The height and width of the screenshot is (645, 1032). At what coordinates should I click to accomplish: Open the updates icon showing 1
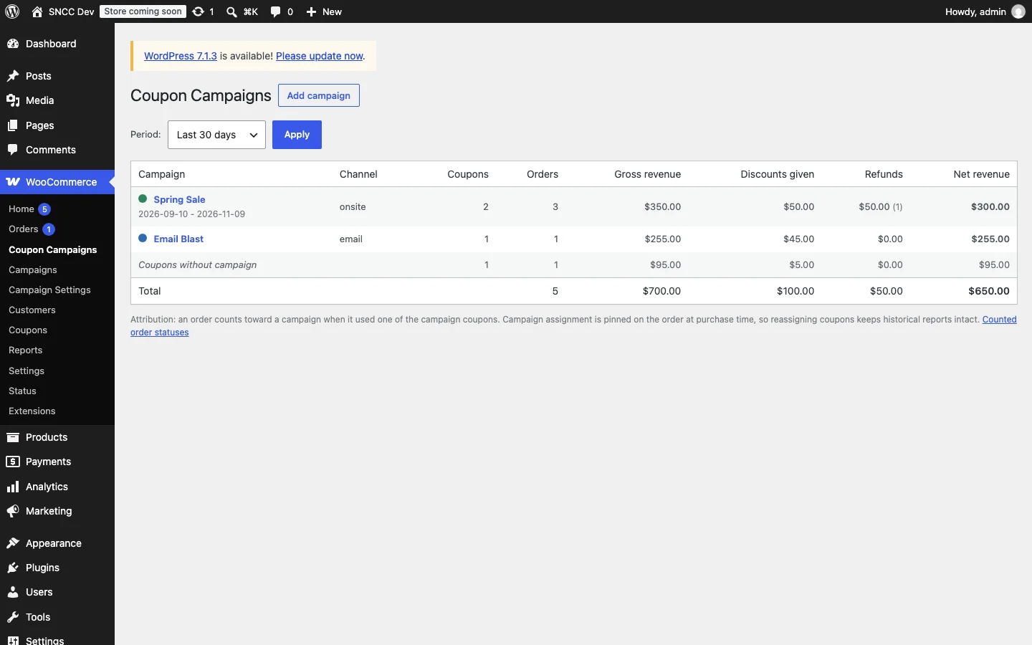[199, 11]
